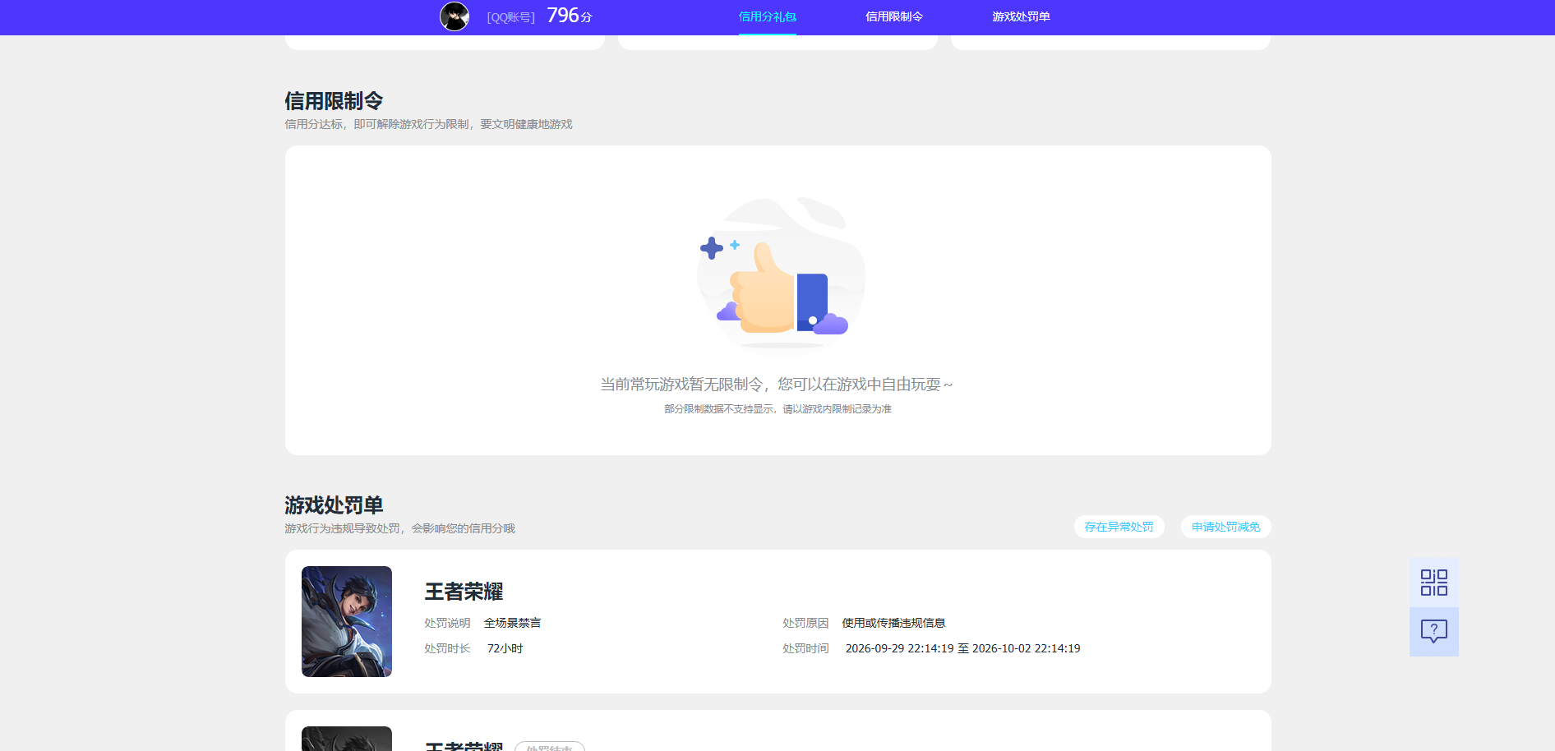Click the 使用或传播违规信息 reason text
Screen dimensions: 1555x751
click(x=893, y=623)
